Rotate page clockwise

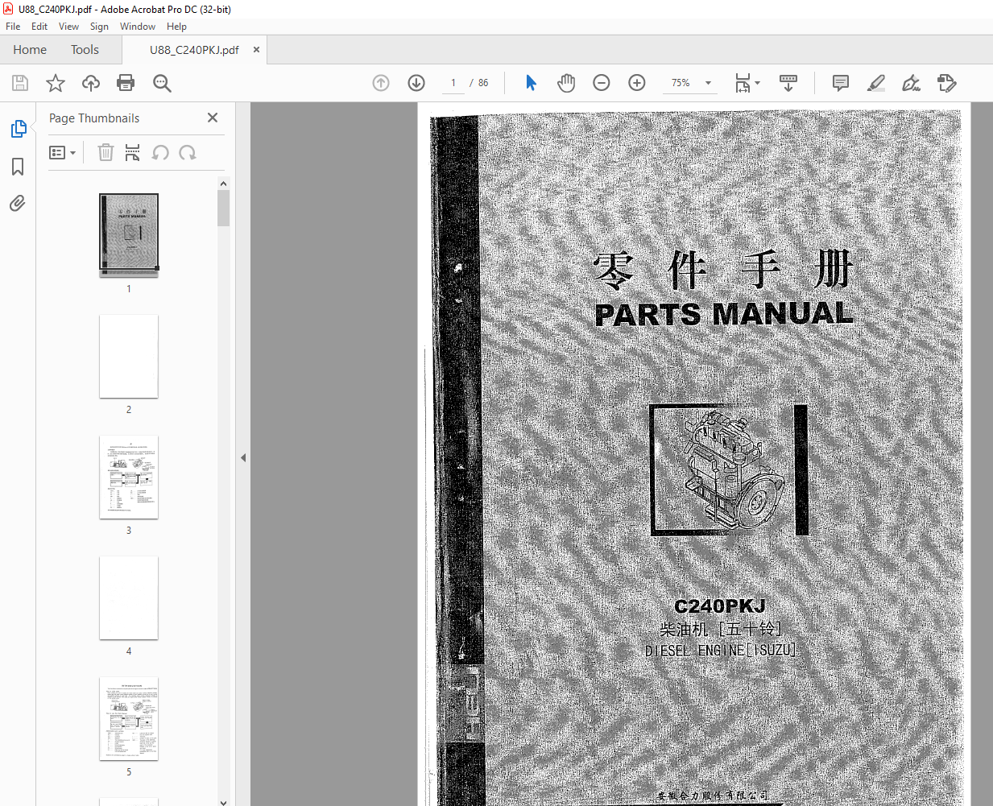click(188, 152)
